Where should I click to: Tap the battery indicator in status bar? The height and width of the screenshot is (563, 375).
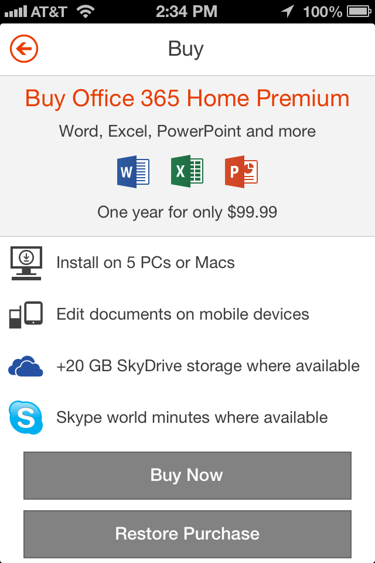click(x=359, y=12)
